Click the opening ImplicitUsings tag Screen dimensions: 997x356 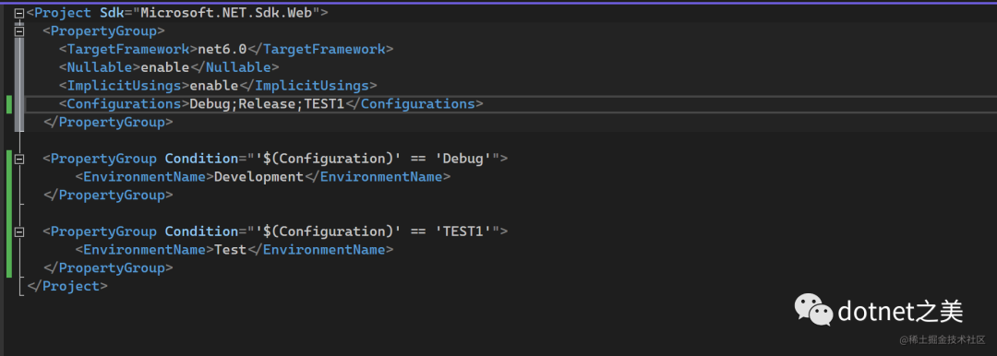[x=124, y=85]
